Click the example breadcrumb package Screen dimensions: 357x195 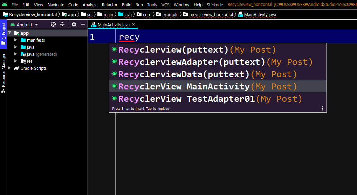[x=167, y=15]
